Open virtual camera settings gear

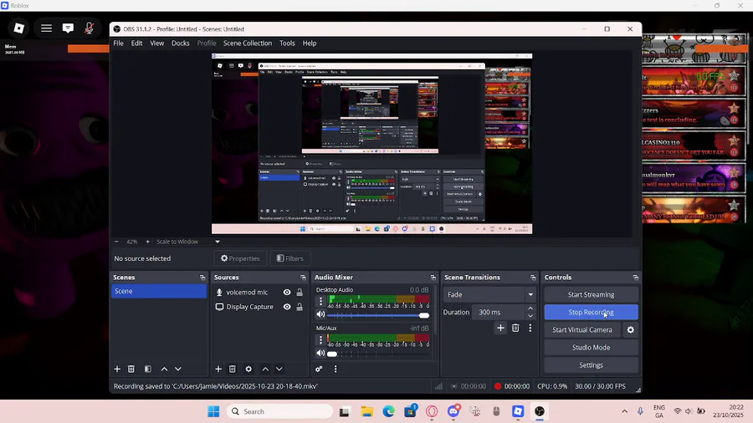[x=631, y=330]
